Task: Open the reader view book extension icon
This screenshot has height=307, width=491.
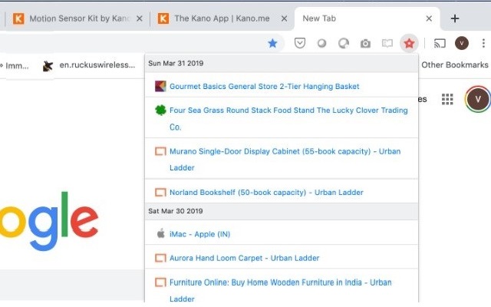Action: [x=387, y=43]
